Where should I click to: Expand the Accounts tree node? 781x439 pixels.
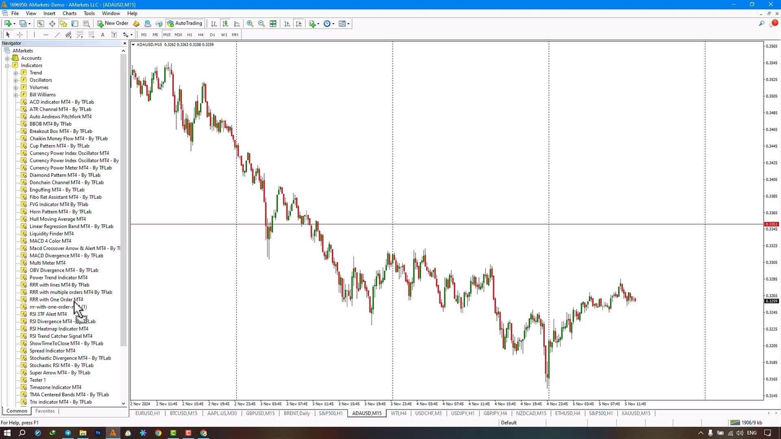pyautogui.click(x=7, y=58)
